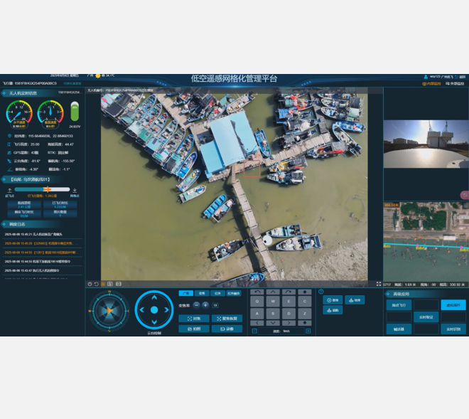Screen dimensions: 469x419
Task: Click the 喊话器 loudspeaker button
Action: (399, 329)
